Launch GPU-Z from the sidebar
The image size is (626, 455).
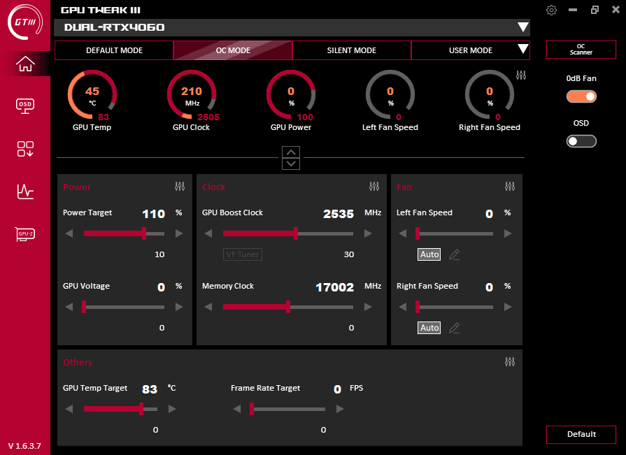coord(25,234)
